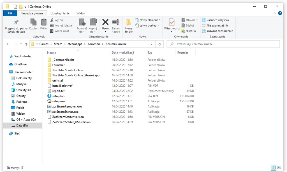The image size is (287, 172).
Task: Navigate to steamapps breadcrumb
Action: pyautogui.click(x=75, y=44)
